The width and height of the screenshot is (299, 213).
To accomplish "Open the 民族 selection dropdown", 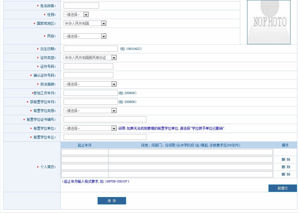I will (85, 36).
